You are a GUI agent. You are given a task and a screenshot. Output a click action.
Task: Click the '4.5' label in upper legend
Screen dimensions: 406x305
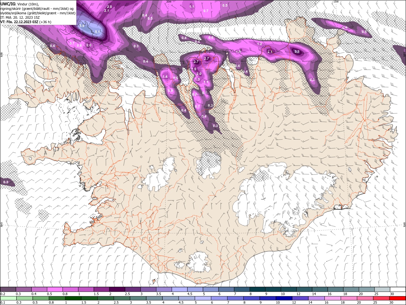pos(190,294)
